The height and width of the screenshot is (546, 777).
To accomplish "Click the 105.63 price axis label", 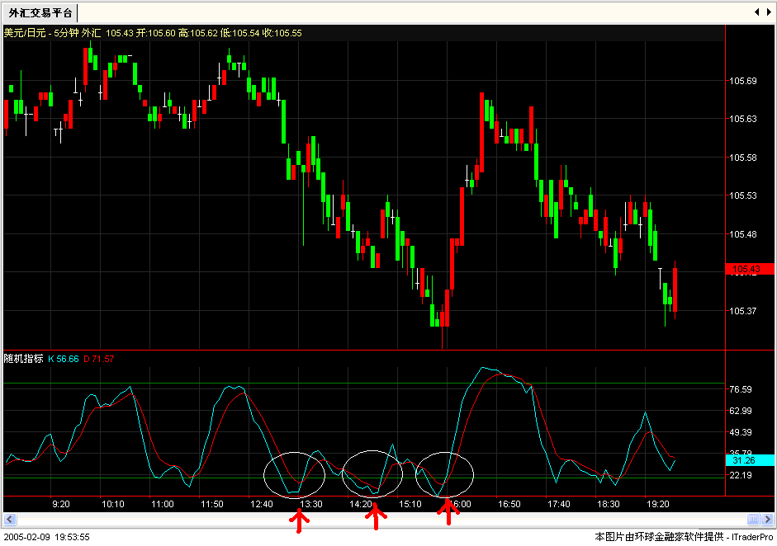I will tap(743, 119).
